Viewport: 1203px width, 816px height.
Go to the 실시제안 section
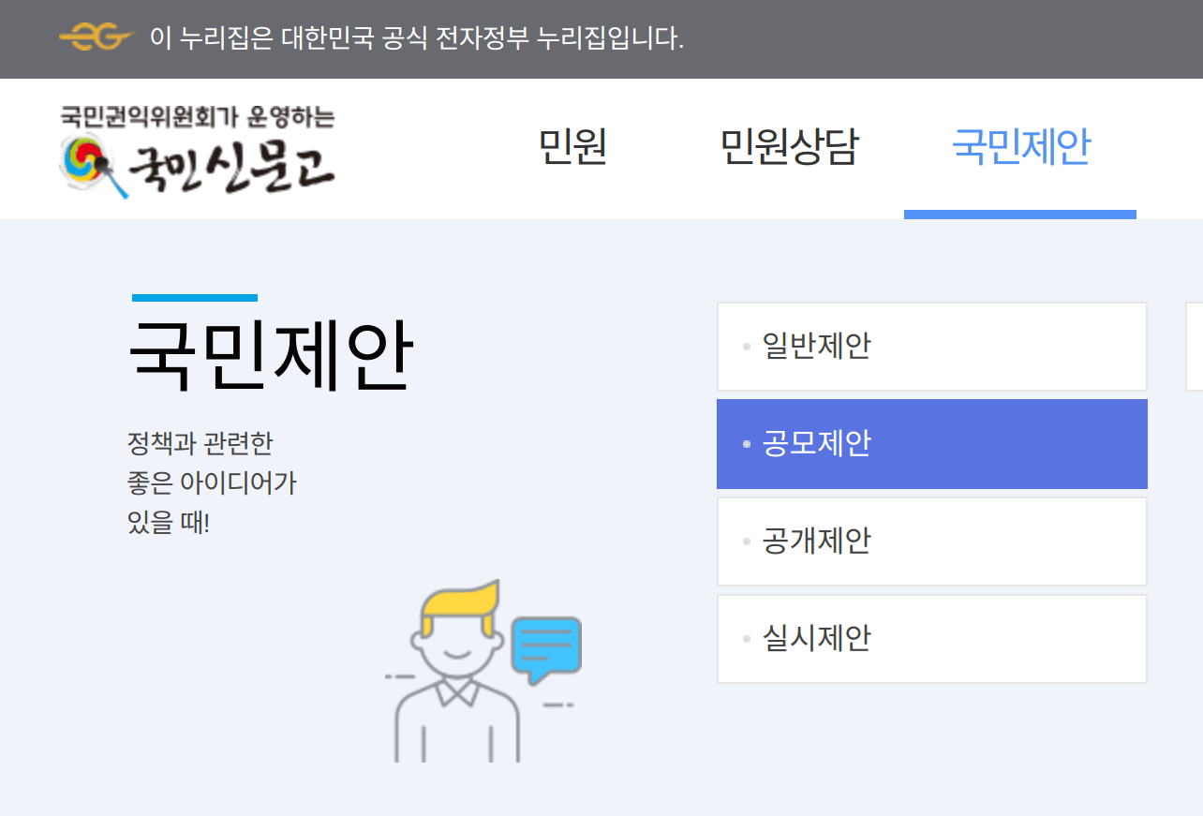931,638
